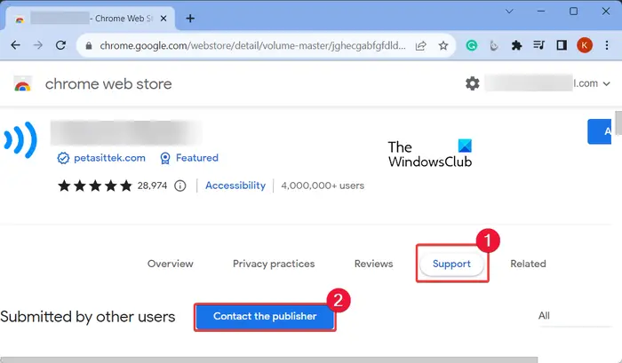The width and height of the screenshot is (622, 363).
Task: Click Contact the publisher button
Action: click(x=265, y=316)
